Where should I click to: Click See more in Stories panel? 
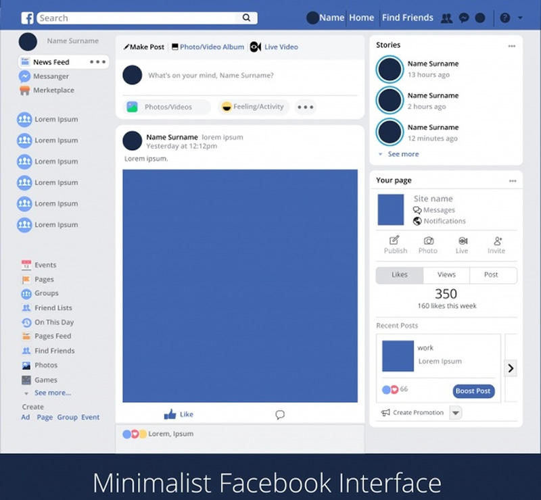[x=404, y=153]
